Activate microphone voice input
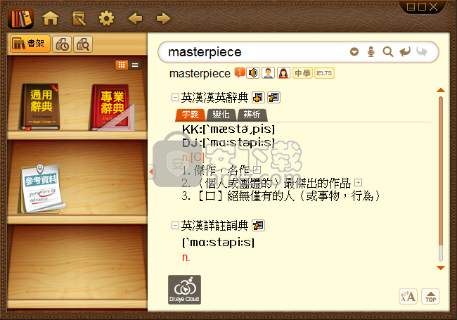 click(371, 51)
